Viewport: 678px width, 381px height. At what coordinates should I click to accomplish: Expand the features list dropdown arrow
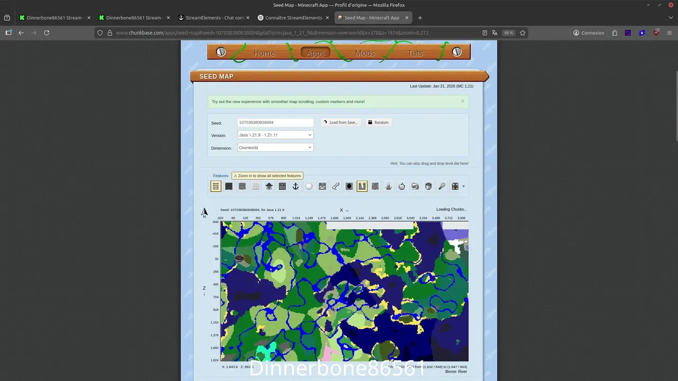tap(463, 186)
